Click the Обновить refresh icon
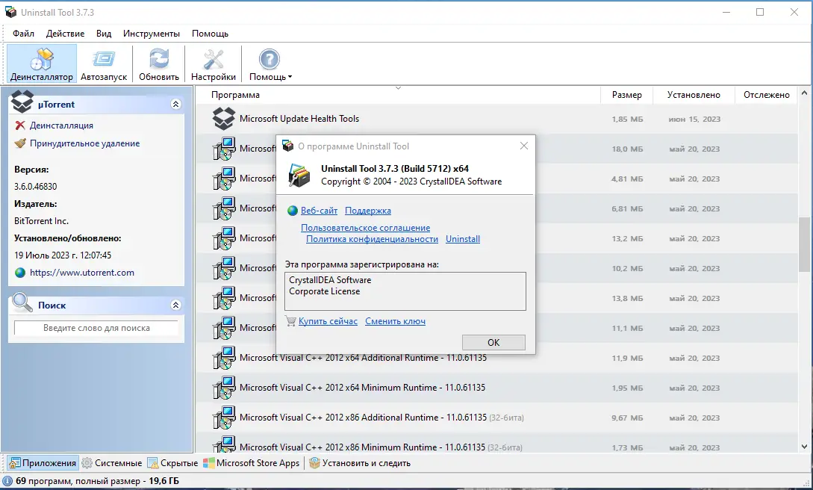This screenshot has height=490, width=813. (158, 58)
